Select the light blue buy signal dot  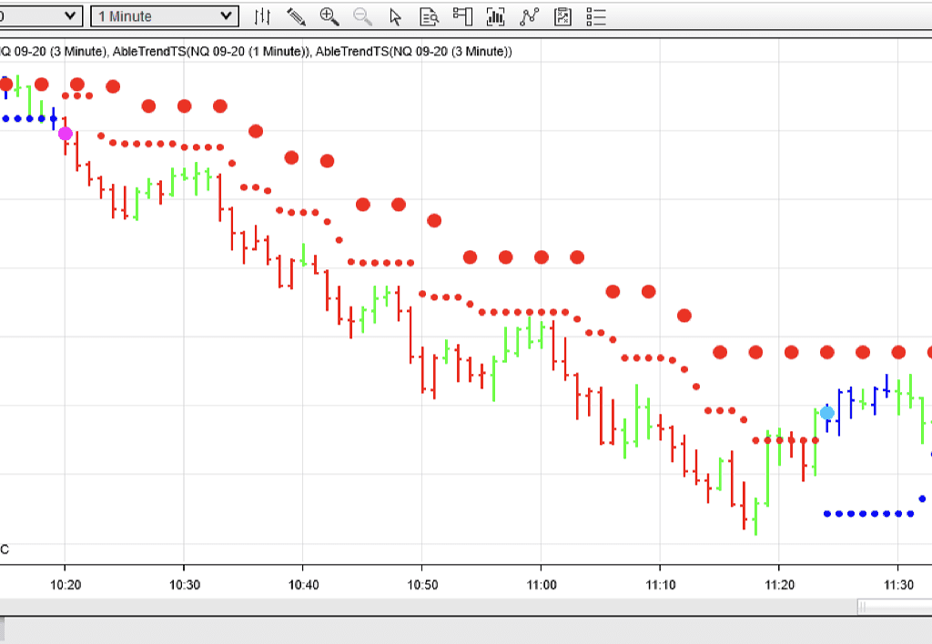click(x=826, y=413)
